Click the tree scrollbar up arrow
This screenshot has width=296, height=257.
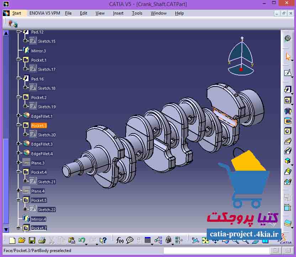[x=6, y=33]
